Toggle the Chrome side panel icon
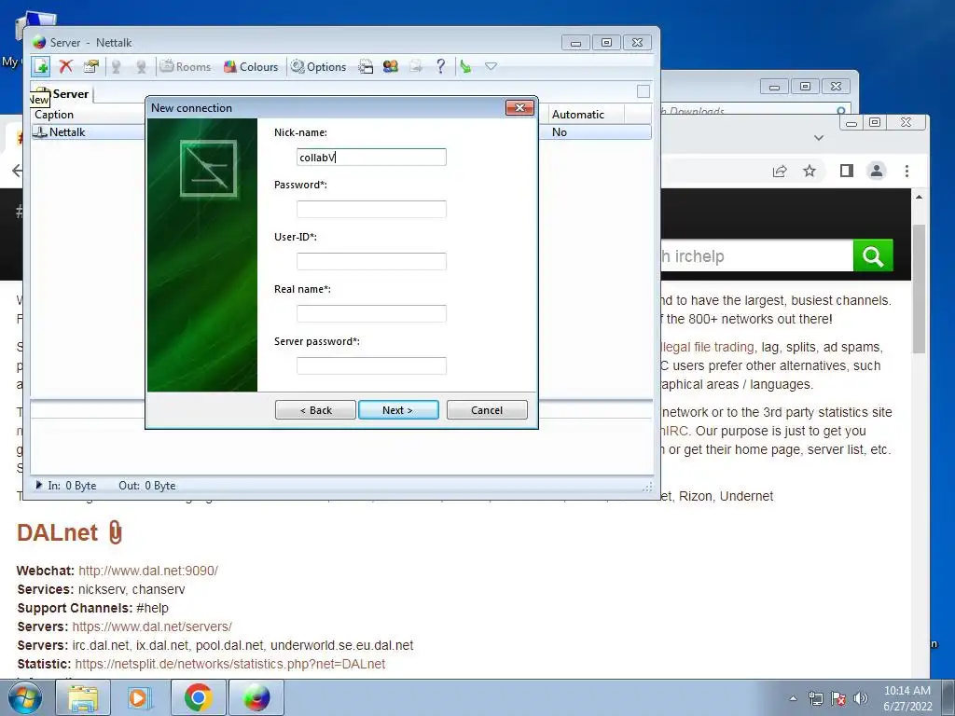Screen dimensions: 955x716 click(x=847, y=172)
